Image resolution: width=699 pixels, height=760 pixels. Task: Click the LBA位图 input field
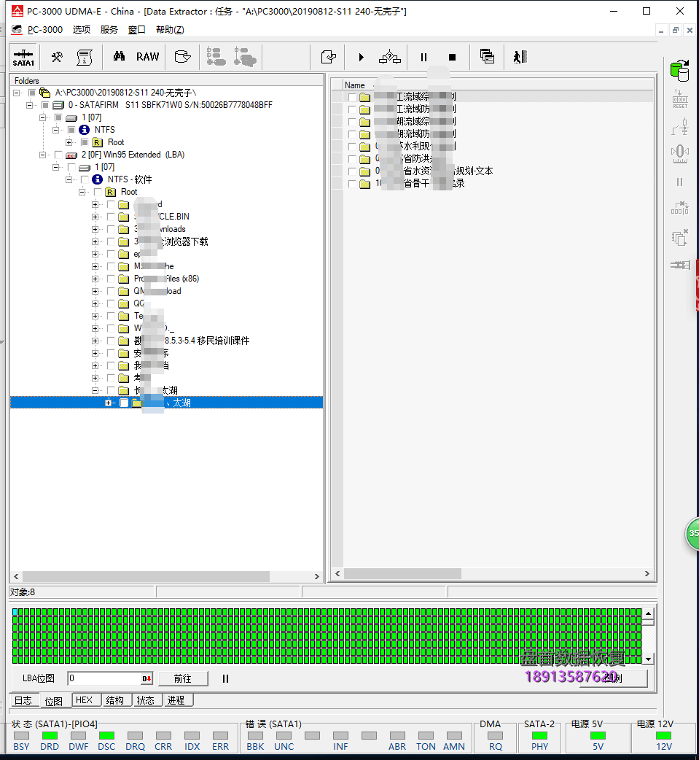(x=104, y=678)
